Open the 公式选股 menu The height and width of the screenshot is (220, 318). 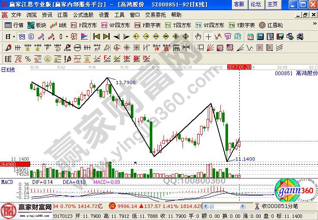(83, 15)
